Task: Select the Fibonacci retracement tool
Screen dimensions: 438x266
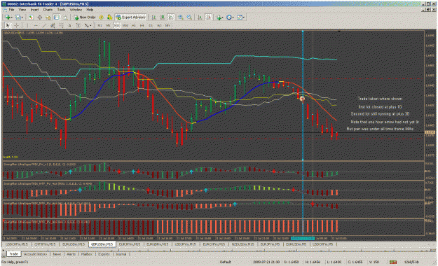Action: (x=61, y=25)
